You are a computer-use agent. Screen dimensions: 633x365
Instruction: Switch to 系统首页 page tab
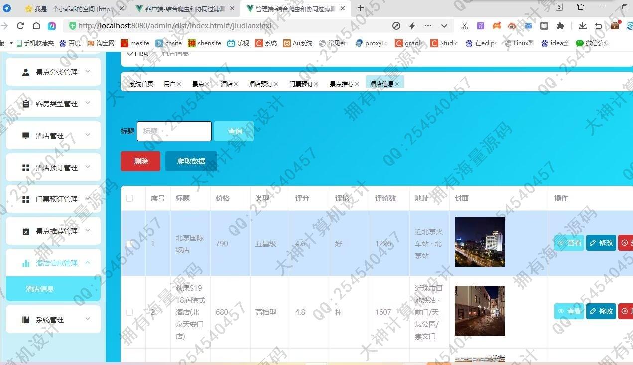pos(141,84)
